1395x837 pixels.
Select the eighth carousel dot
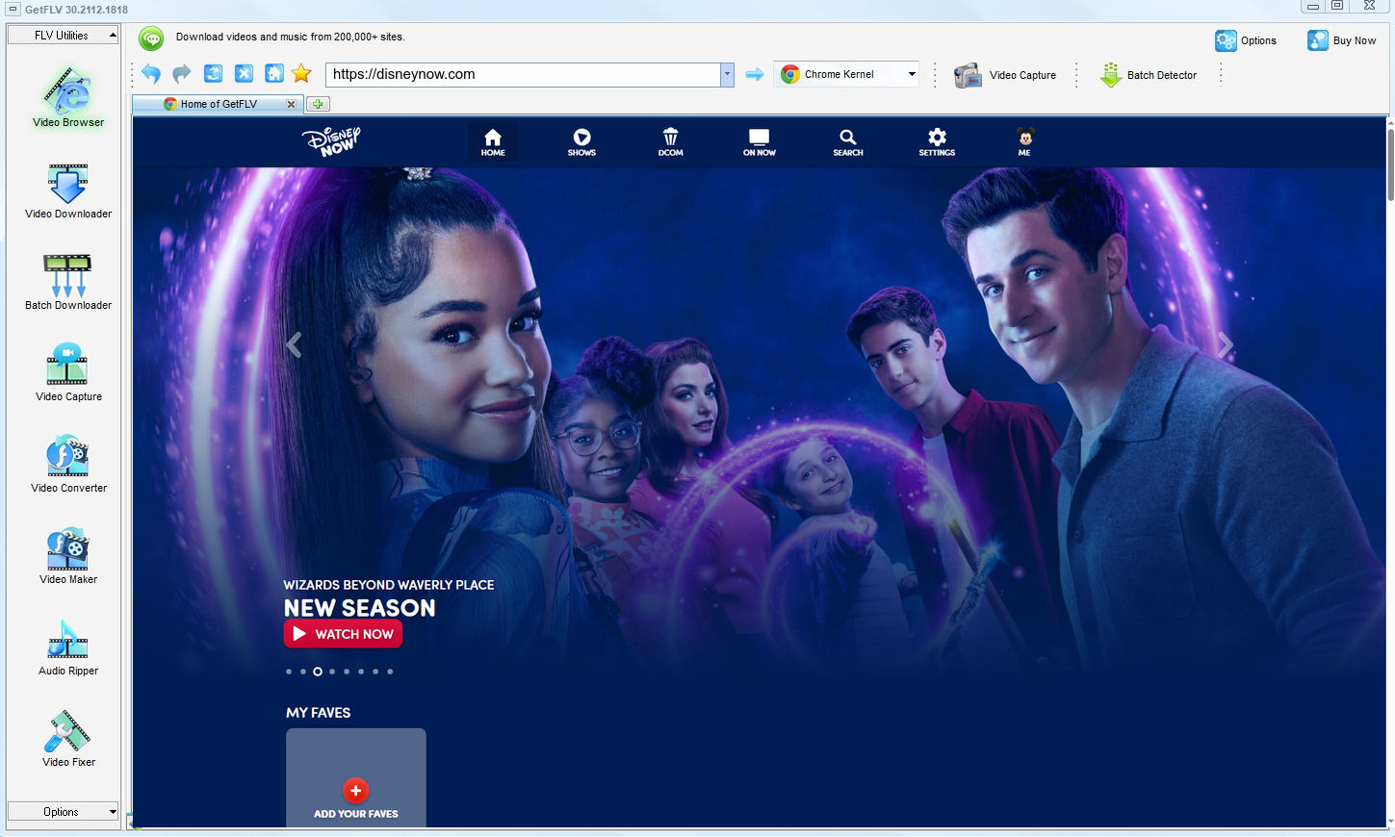tap(390, 672)
